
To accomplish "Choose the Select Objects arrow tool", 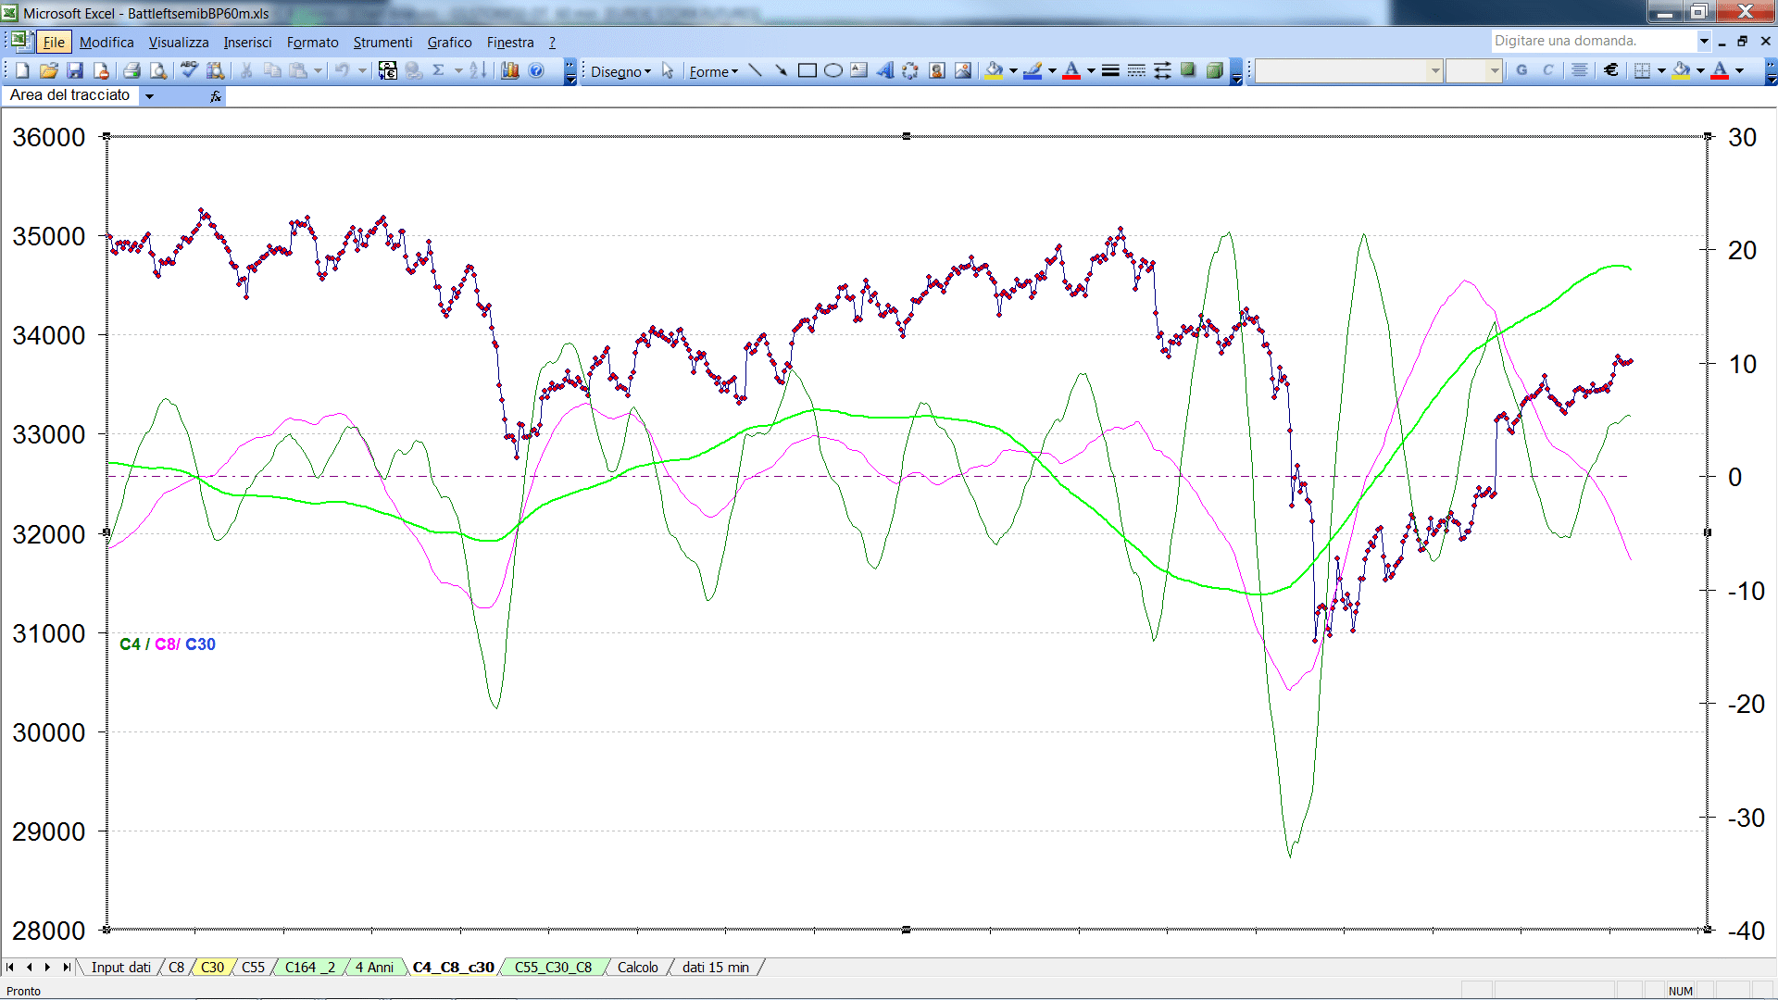I will click(668, 70).
